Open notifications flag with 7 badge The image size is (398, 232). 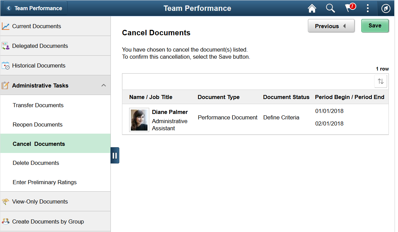pos(350,8)
